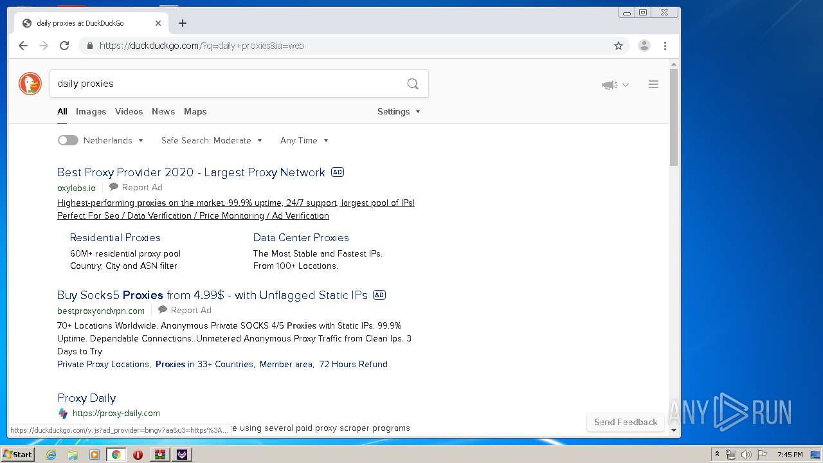Open the Action Center flag icon

761,455
